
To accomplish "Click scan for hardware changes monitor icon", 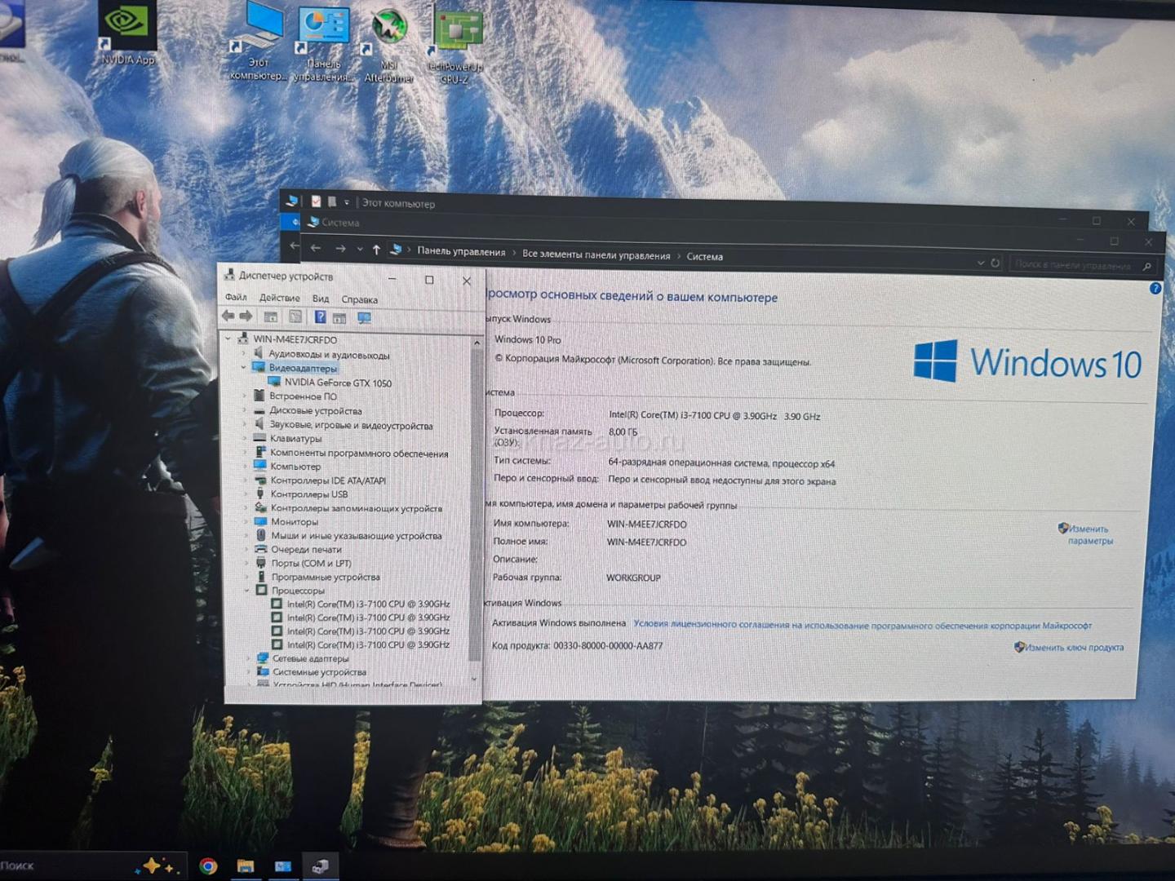I will click(364, 318).
